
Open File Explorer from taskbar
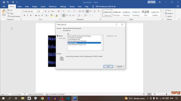click(x=23, y=98)
